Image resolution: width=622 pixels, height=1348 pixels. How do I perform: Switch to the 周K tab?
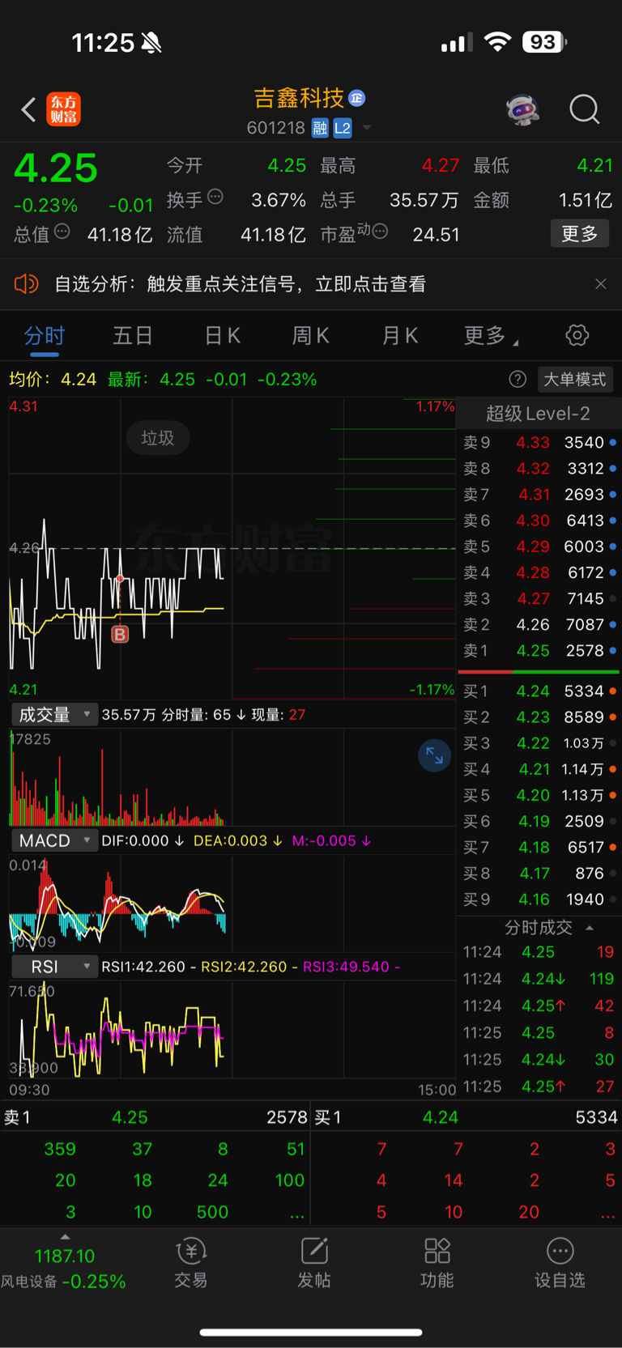click(310, 336)
